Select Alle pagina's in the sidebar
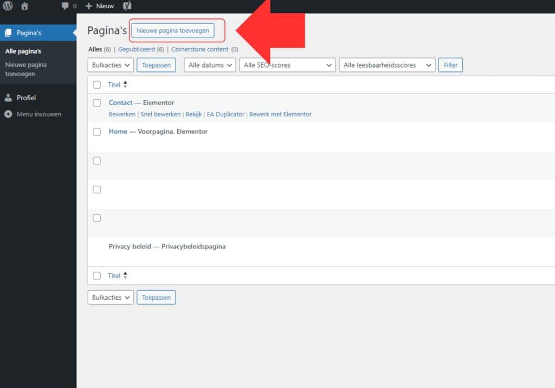 [x=23, y=51]
